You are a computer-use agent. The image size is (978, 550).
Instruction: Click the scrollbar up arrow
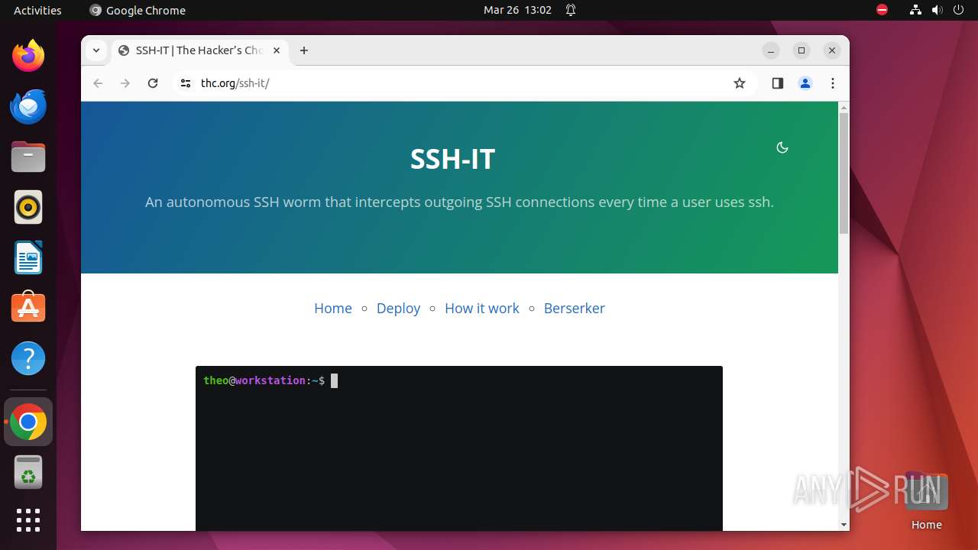click(844, 107)
